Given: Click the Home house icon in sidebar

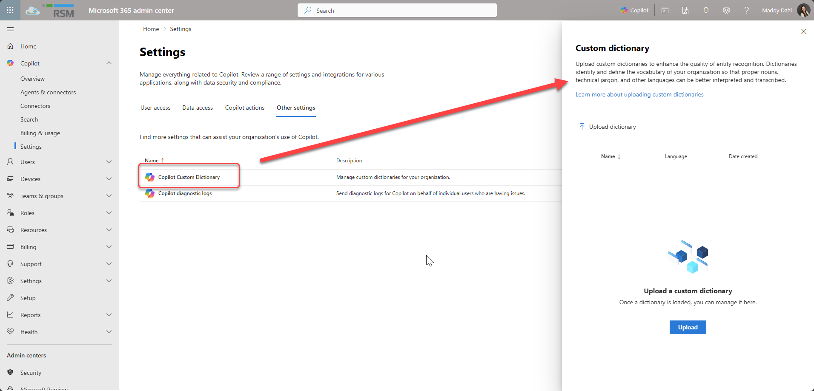Looking at the screenshot, I should point(10,46).
